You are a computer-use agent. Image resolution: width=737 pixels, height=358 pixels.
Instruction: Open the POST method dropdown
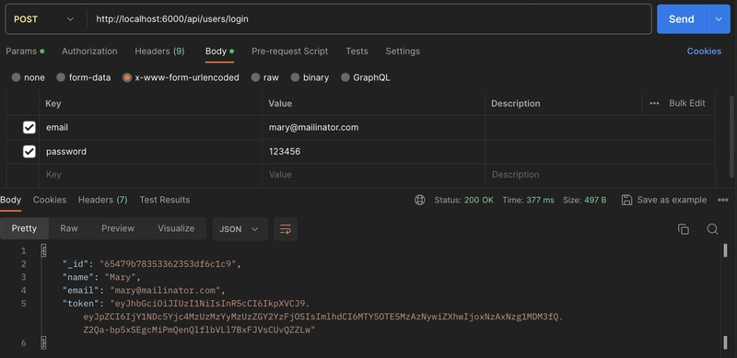(44, 19)
